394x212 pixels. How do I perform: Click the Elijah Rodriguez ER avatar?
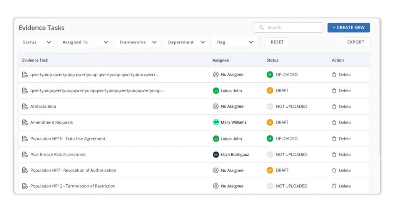click(216, 154)
